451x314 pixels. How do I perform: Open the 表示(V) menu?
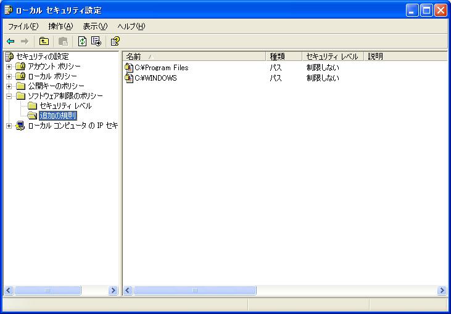point(95,26)
